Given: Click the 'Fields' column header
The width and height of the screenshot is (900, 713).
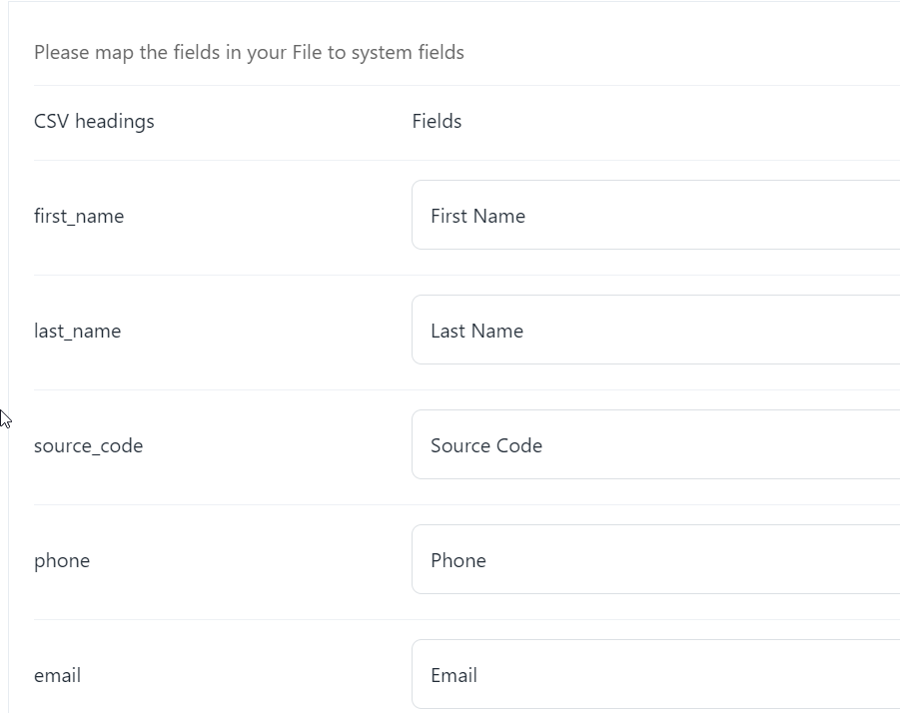Looking at the screenshot, I should [x=437, y=122].
